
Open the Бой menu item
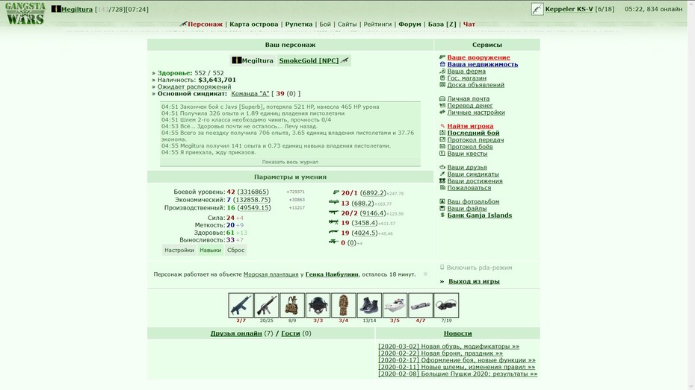click(x=325, y=25)
